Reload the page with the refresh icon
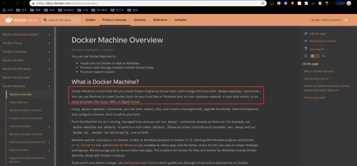 pos(18,3)
